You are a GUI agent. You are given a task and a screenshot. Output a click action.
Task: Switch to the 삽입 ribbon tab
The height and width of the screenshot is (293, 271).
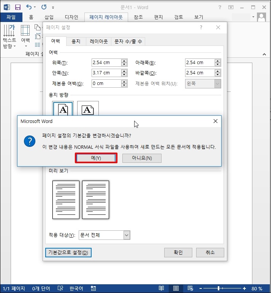coord(49,17)
